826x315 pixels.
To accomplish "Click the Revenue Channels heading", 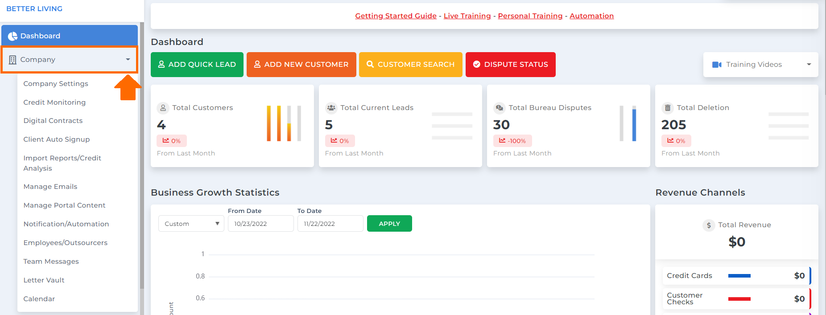I will click(700, 192).
